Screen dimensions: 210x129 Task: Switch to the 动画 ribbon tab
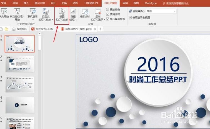click(x=75, y=3)
